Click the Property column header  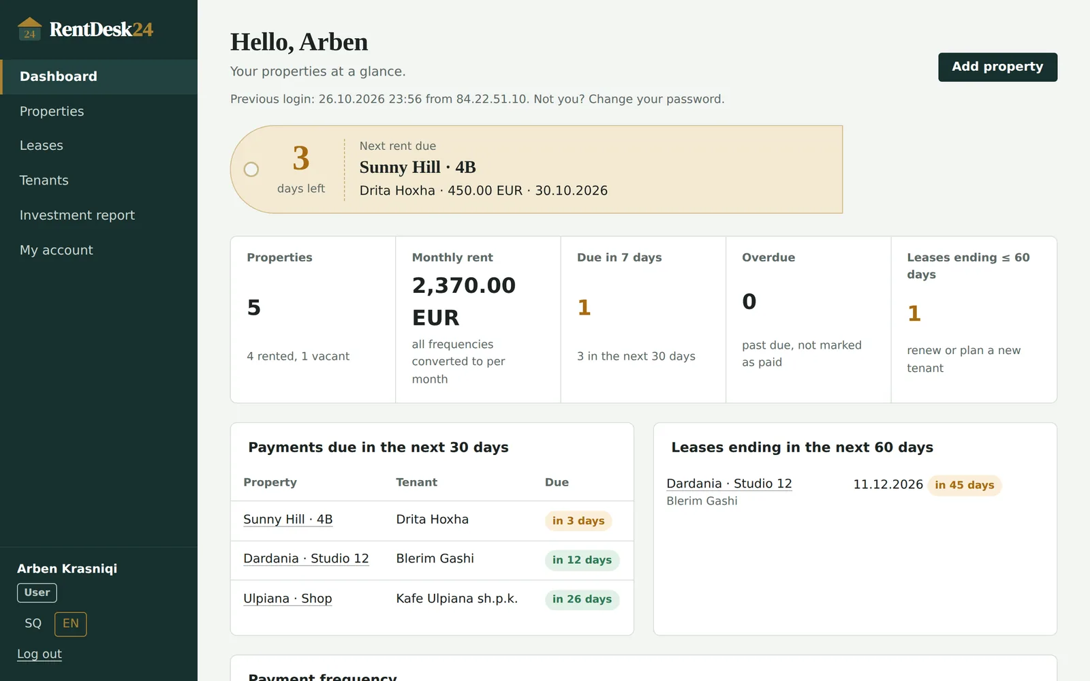tap(270, 482)
